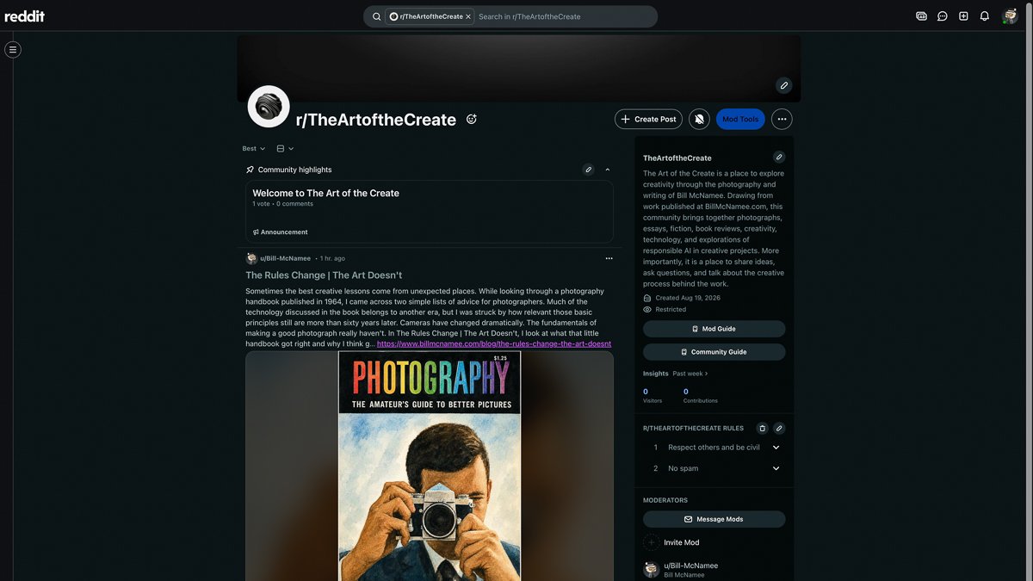Click the Photography book cover image
The height and width of the screenshot is (581, 1033).
[430, 466]
